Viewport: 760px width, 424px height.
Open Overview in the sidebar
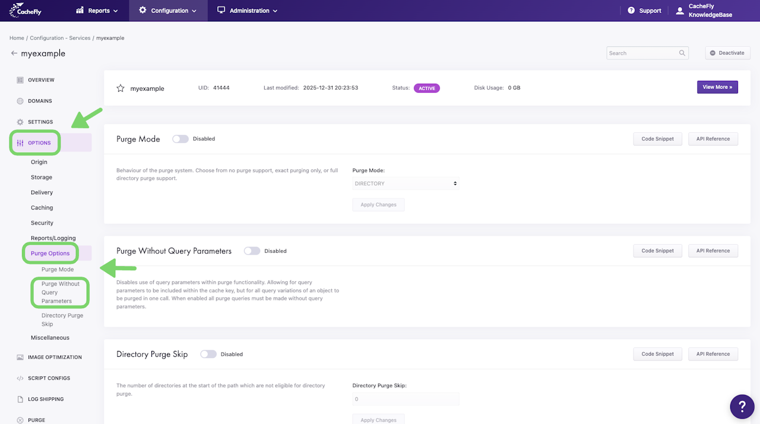(41, 80)
